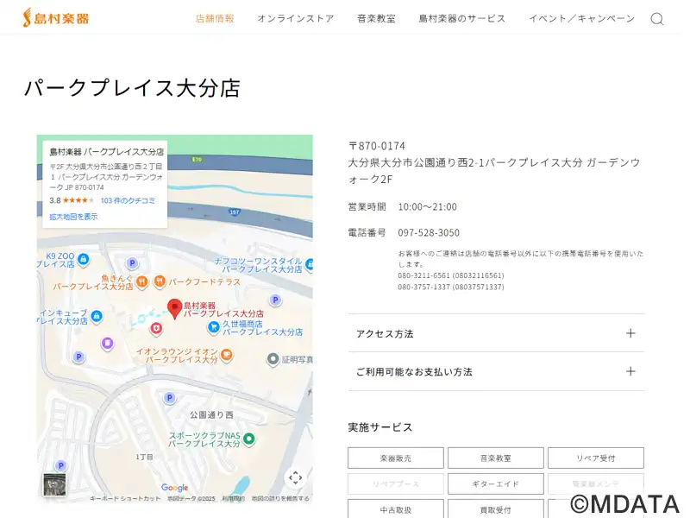The width and height of the screenshot is (690, 518).
Task: Open the map camera controls icon
Action: pyautogui.click(x=295, y=477)
